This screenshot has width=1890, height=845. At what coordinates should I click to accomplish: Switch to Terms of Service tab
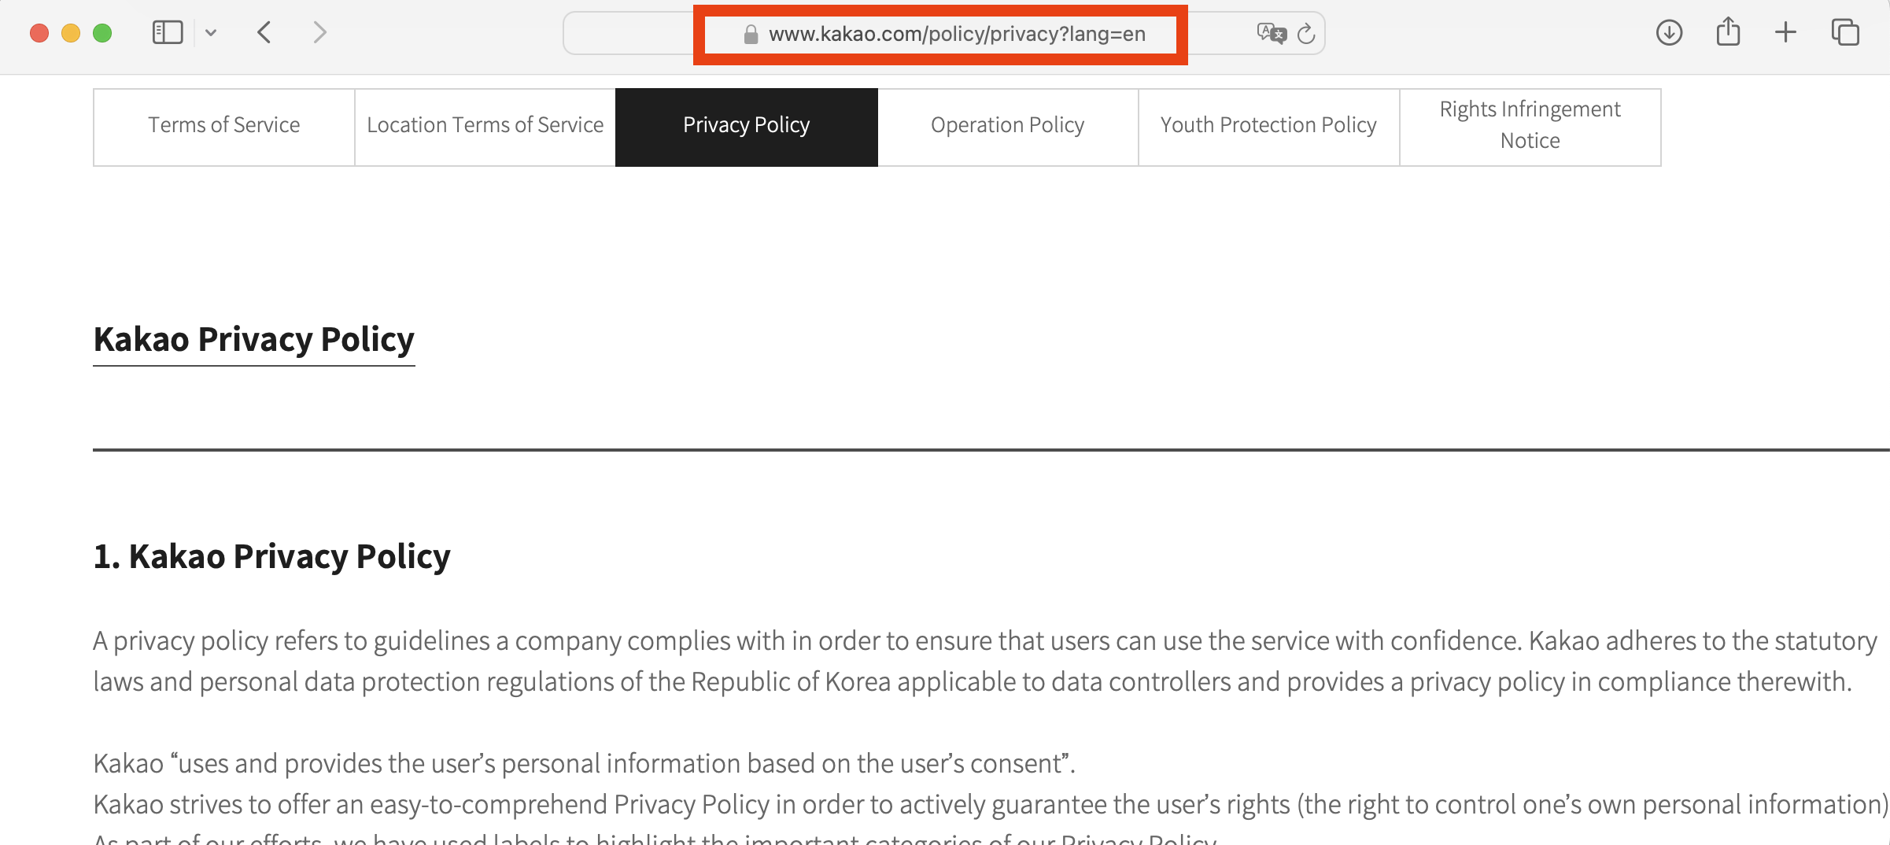(x=224, y=127)
